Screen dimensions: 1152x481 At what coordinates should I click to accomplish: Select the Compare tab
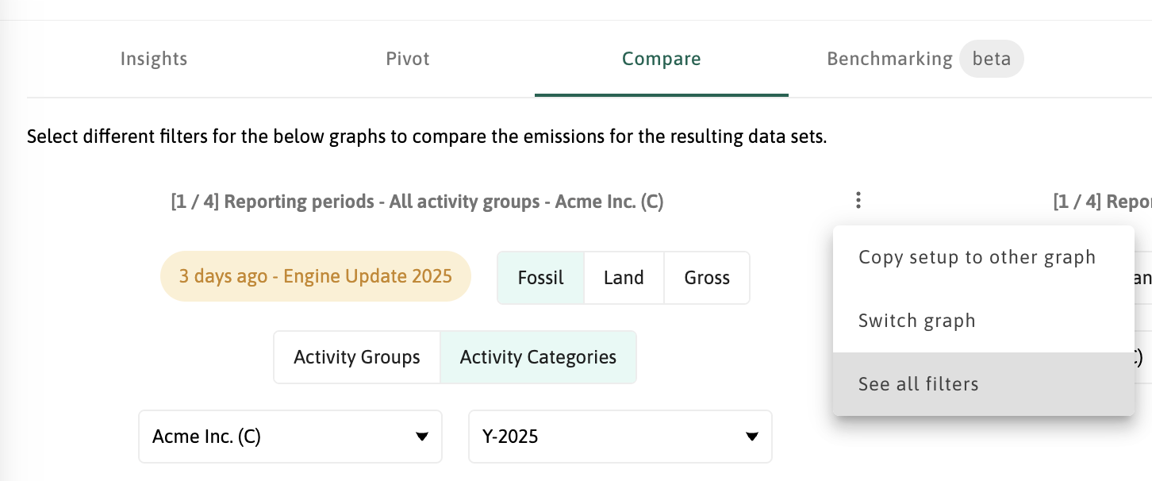661,60
